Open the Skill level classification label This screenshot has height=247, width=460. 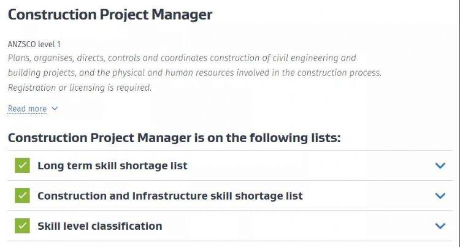[x=100, y=226]
